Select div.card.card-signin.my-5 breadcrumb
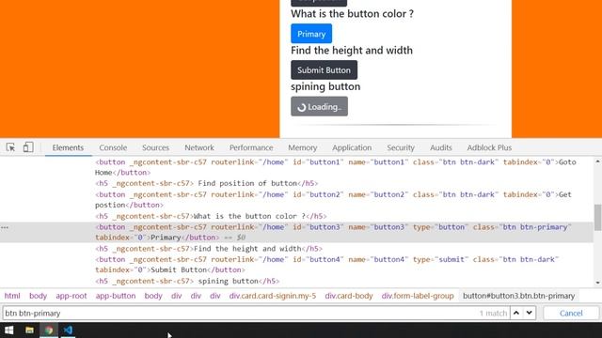 273,296
